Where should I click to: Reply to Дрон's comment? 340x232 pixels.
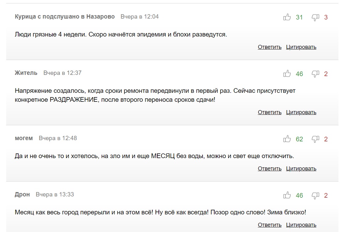pyautogui.click(x=269, y=225)
